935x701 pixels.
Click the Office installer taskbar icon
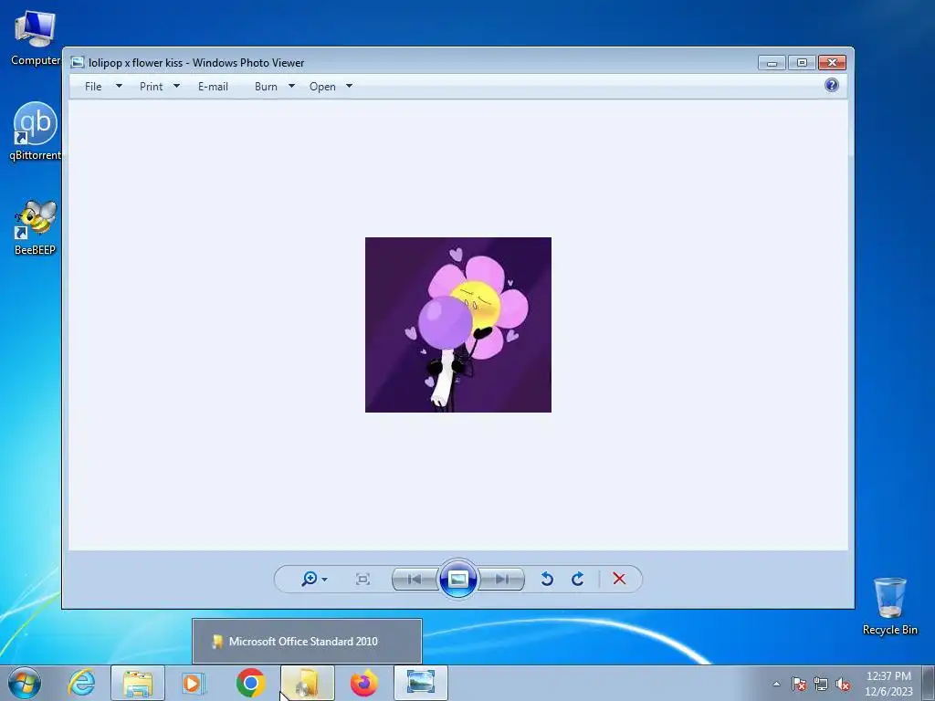point(307,683)
